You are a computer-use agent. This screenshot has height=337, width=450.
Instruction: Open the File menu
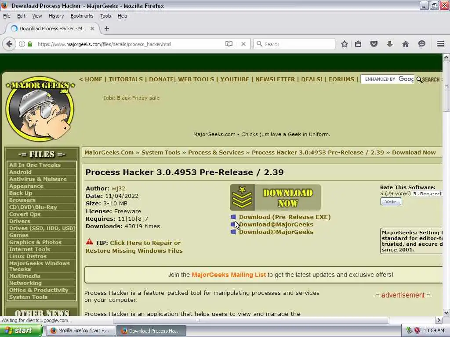7,16
